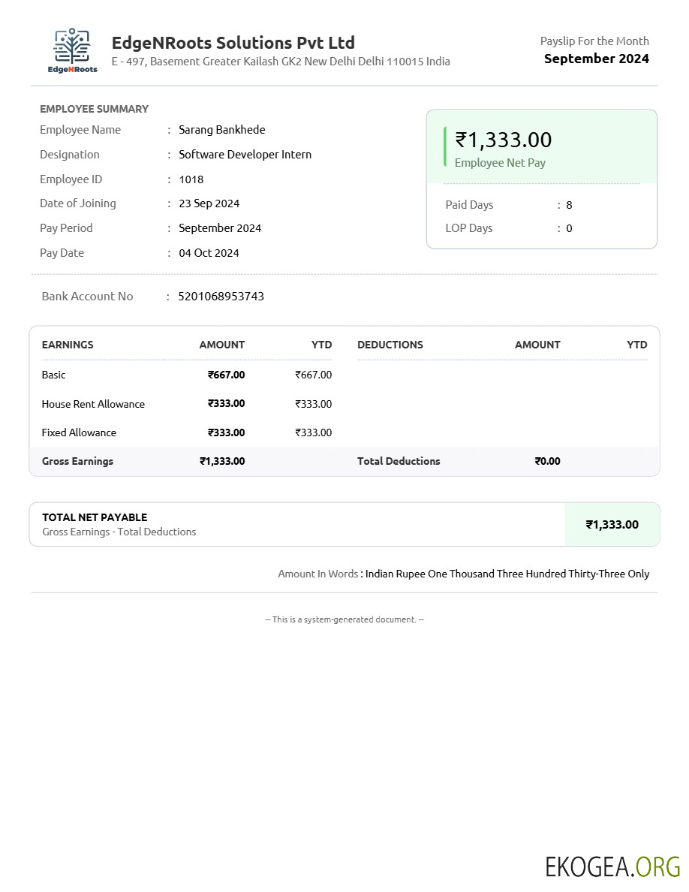689x892 pixels.
Task: Click the EdgeNRoots Solutions Pvt Ltd heading
Action: click(x=233, y=43)
